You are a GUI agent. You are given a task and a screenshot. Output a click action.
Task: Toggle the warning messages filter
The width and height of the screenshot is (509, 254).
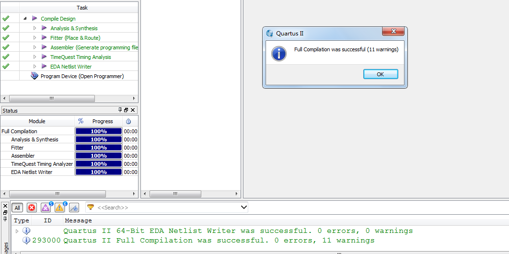click(60, 208)
